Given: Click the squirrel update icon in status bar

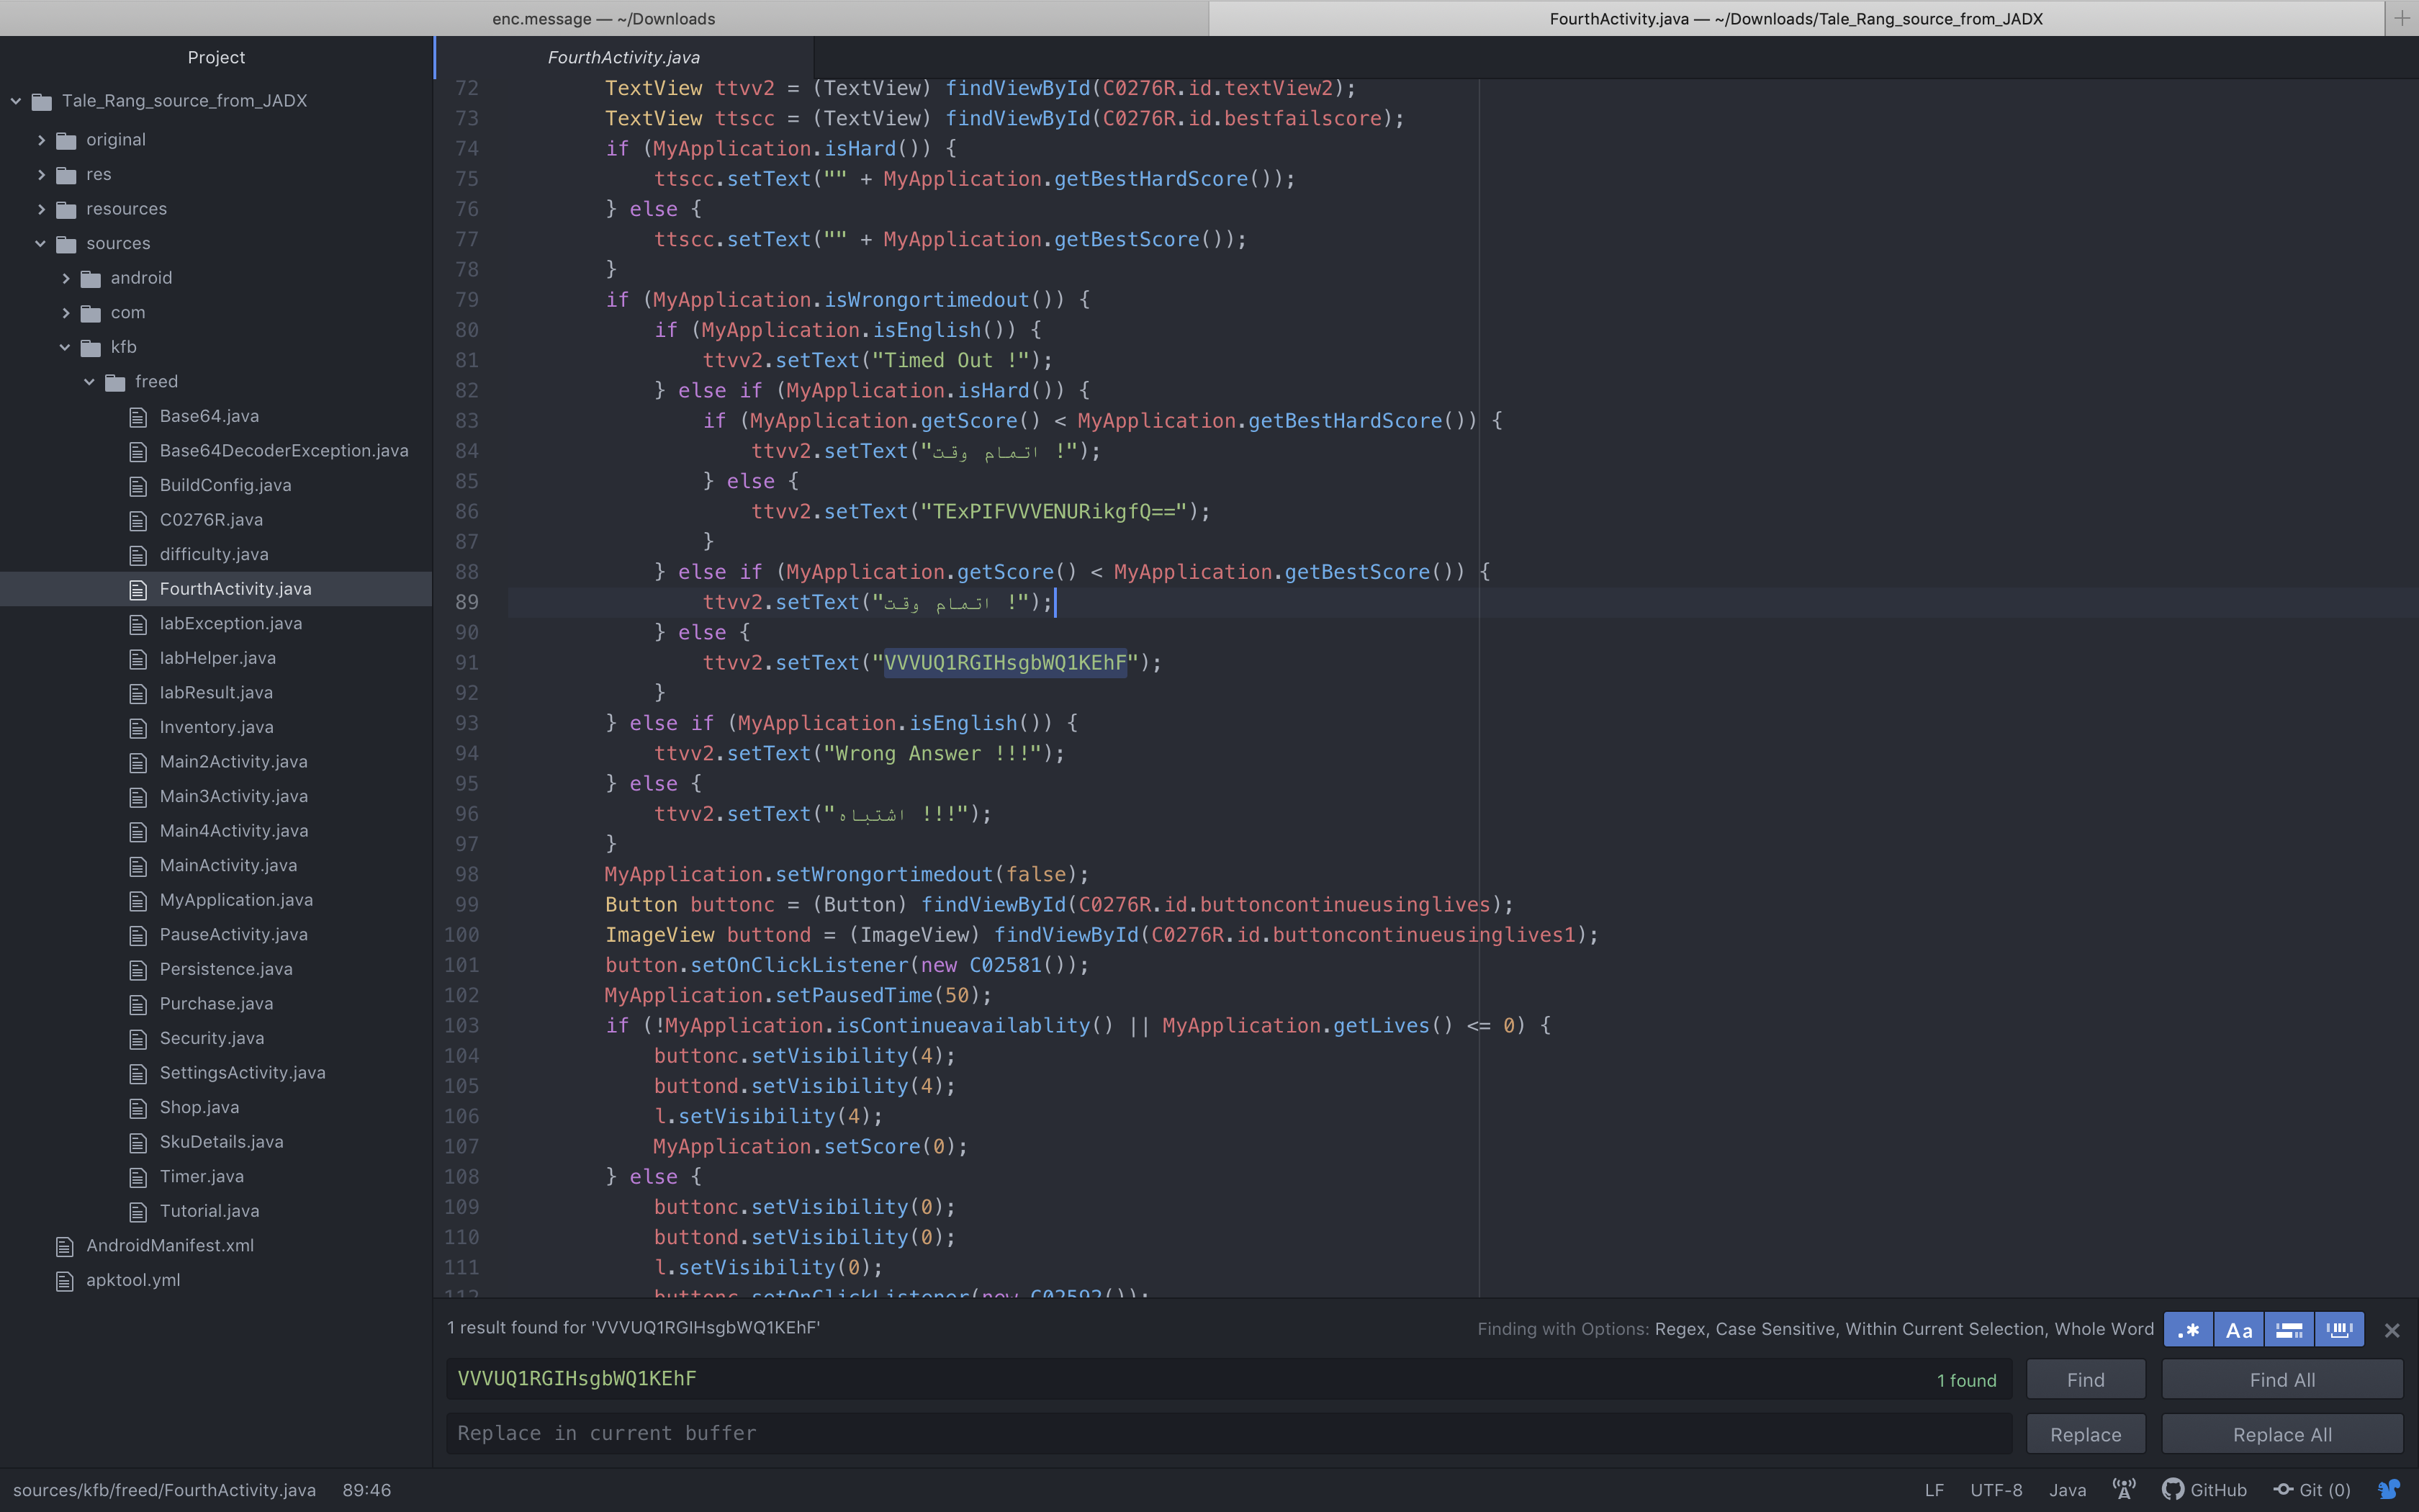Looking at the screenshot, I should 2389,1490.
